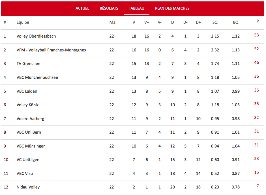This screenshot has height=195, width=266.
Task: Click the Volero Aarberg team name
Action: (30, 119)
